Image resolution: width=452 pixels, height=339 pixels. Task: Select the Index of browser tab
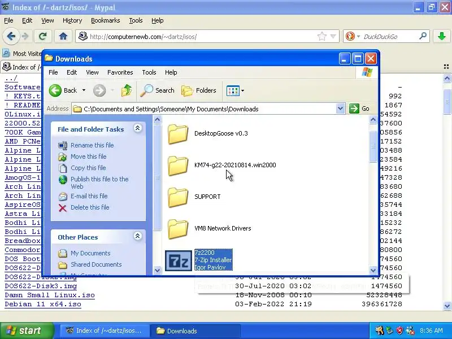[21, 67]
